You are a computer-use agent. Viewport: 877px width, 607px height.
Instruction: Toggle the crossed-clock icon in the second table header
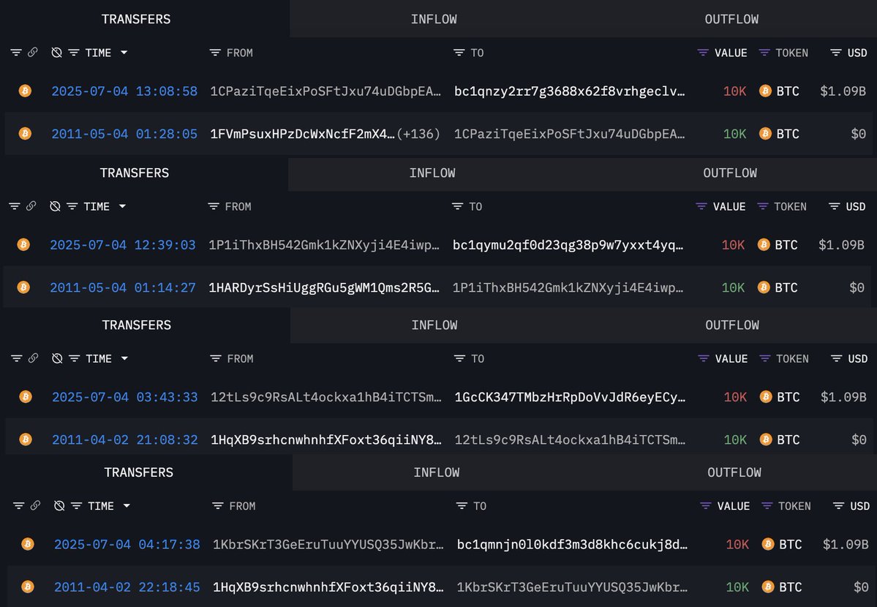[x=55, y=206]
